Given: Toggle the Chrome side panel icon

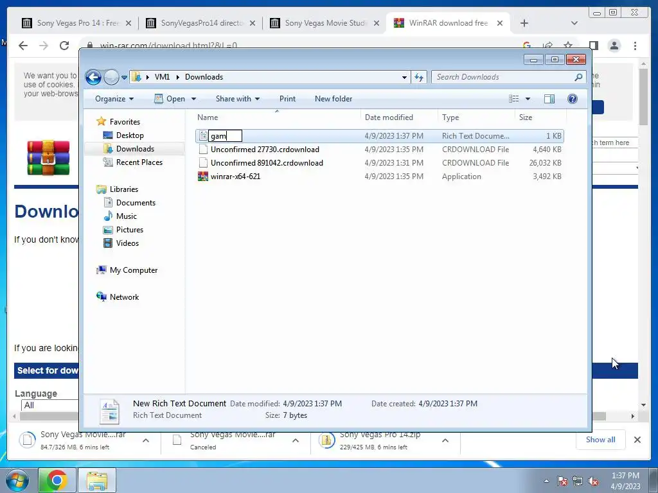Looking at the screenshot, I should (x=593, y=46).
